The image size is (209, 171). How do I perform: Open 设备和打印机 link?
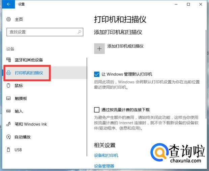coord(106,155)
